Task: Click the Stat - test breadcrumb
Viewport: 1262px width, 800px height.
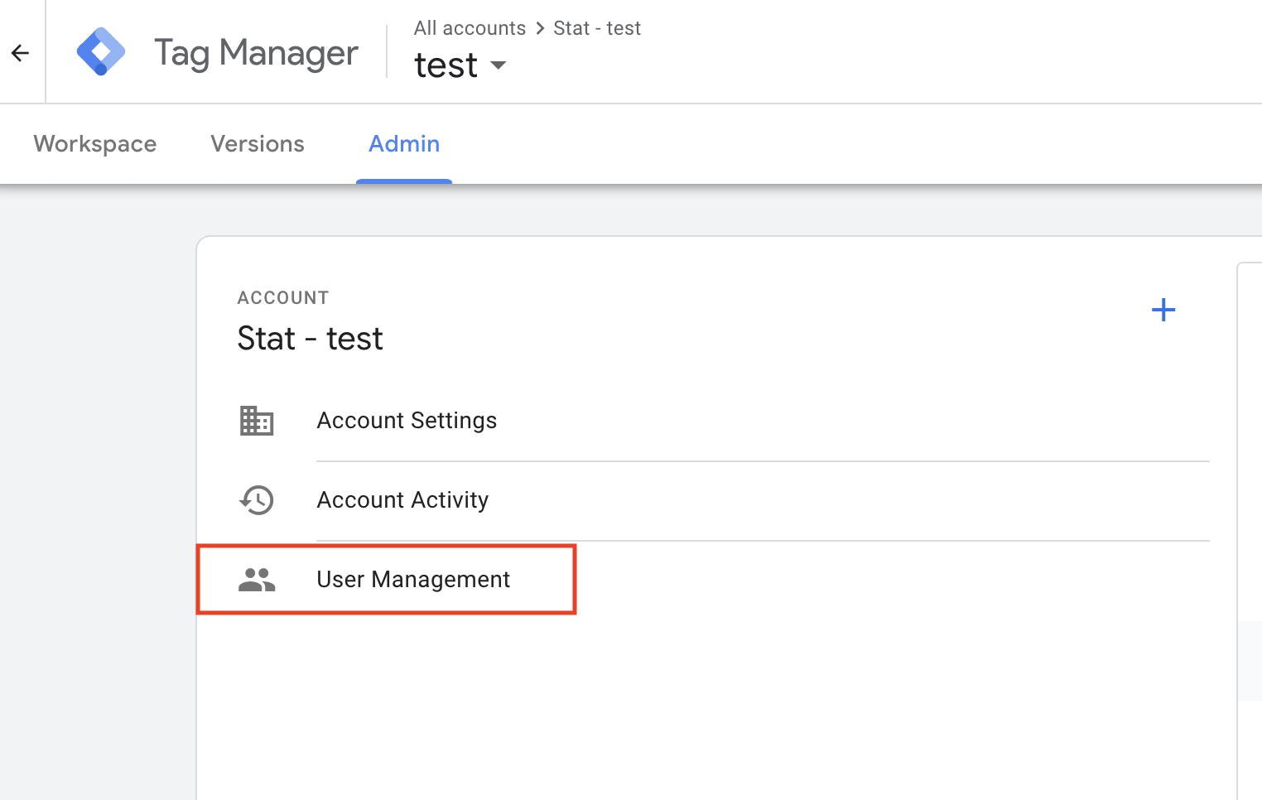Action: click(597, 28)
